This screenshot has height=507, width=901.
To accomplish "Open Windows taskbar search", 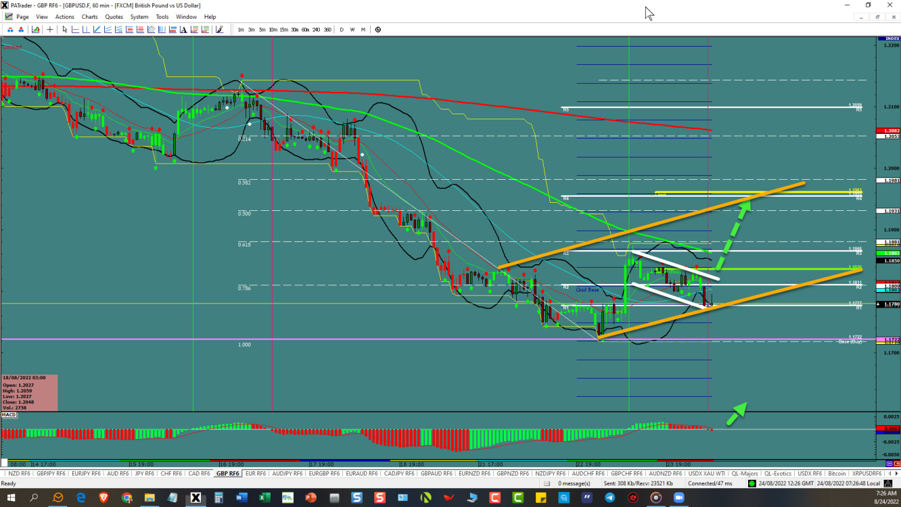I will click(x=34, y=498).
